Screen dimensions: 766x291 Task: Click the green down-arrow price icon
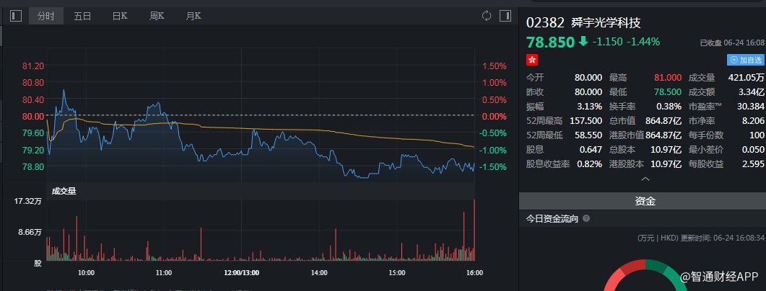click(583, 41)
